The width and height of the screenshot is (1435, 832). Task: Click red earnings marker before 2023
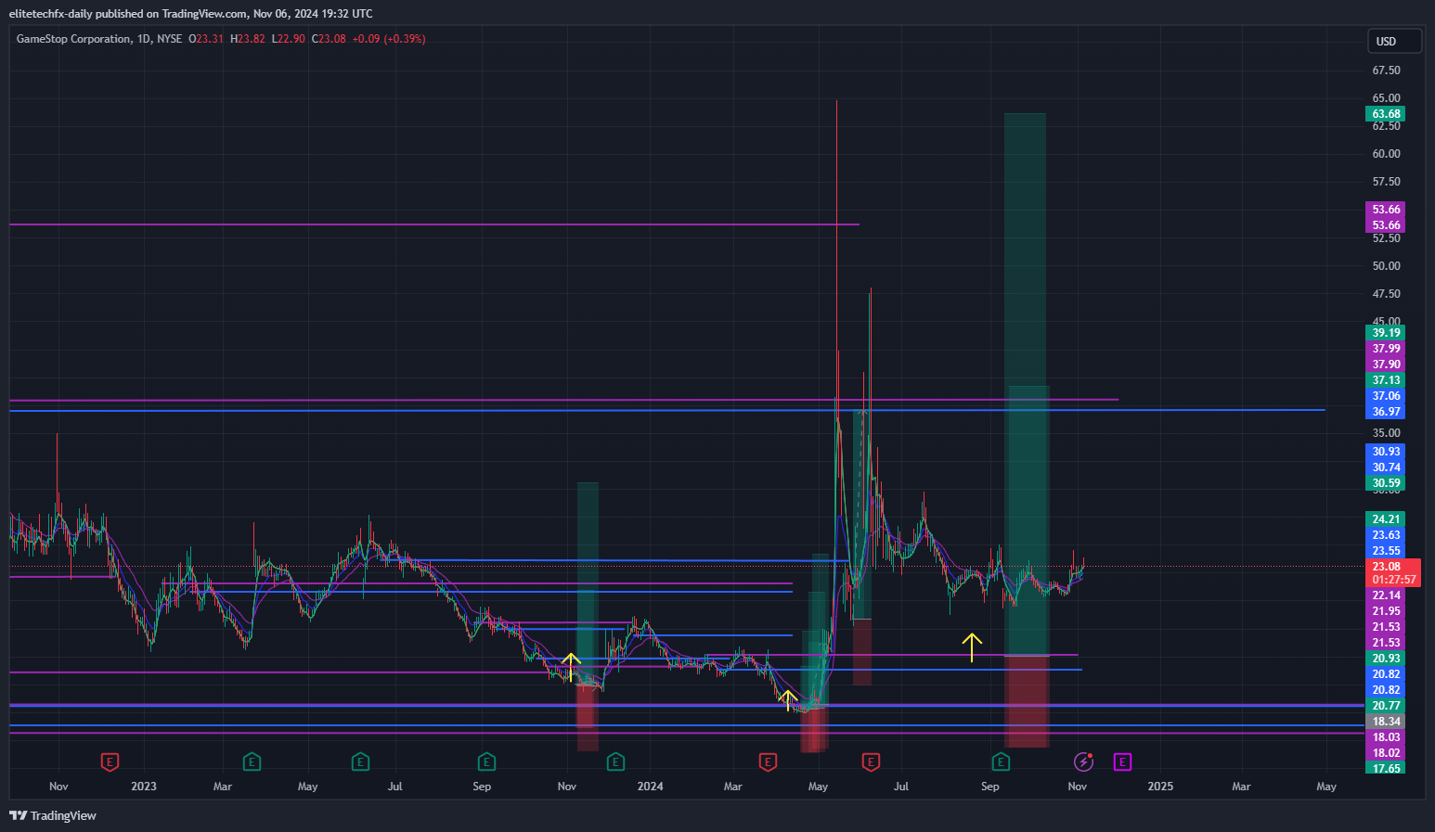point(110,762)
